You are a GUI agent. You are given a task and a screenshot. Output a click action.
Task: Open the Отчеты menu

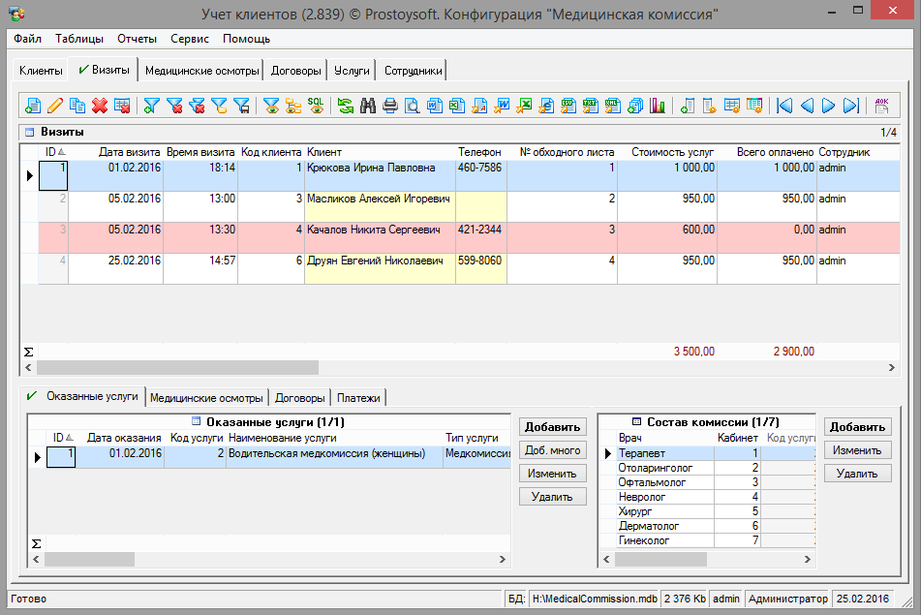(137, 39)
